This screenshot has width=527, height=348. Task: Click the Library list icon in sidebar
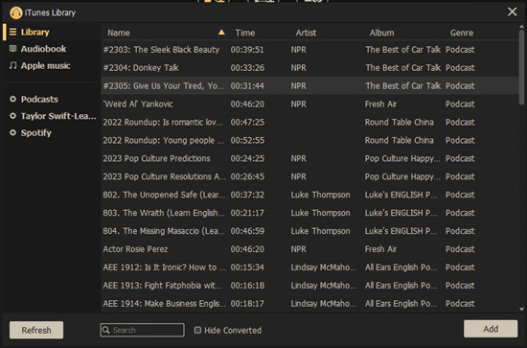point(12,32)
